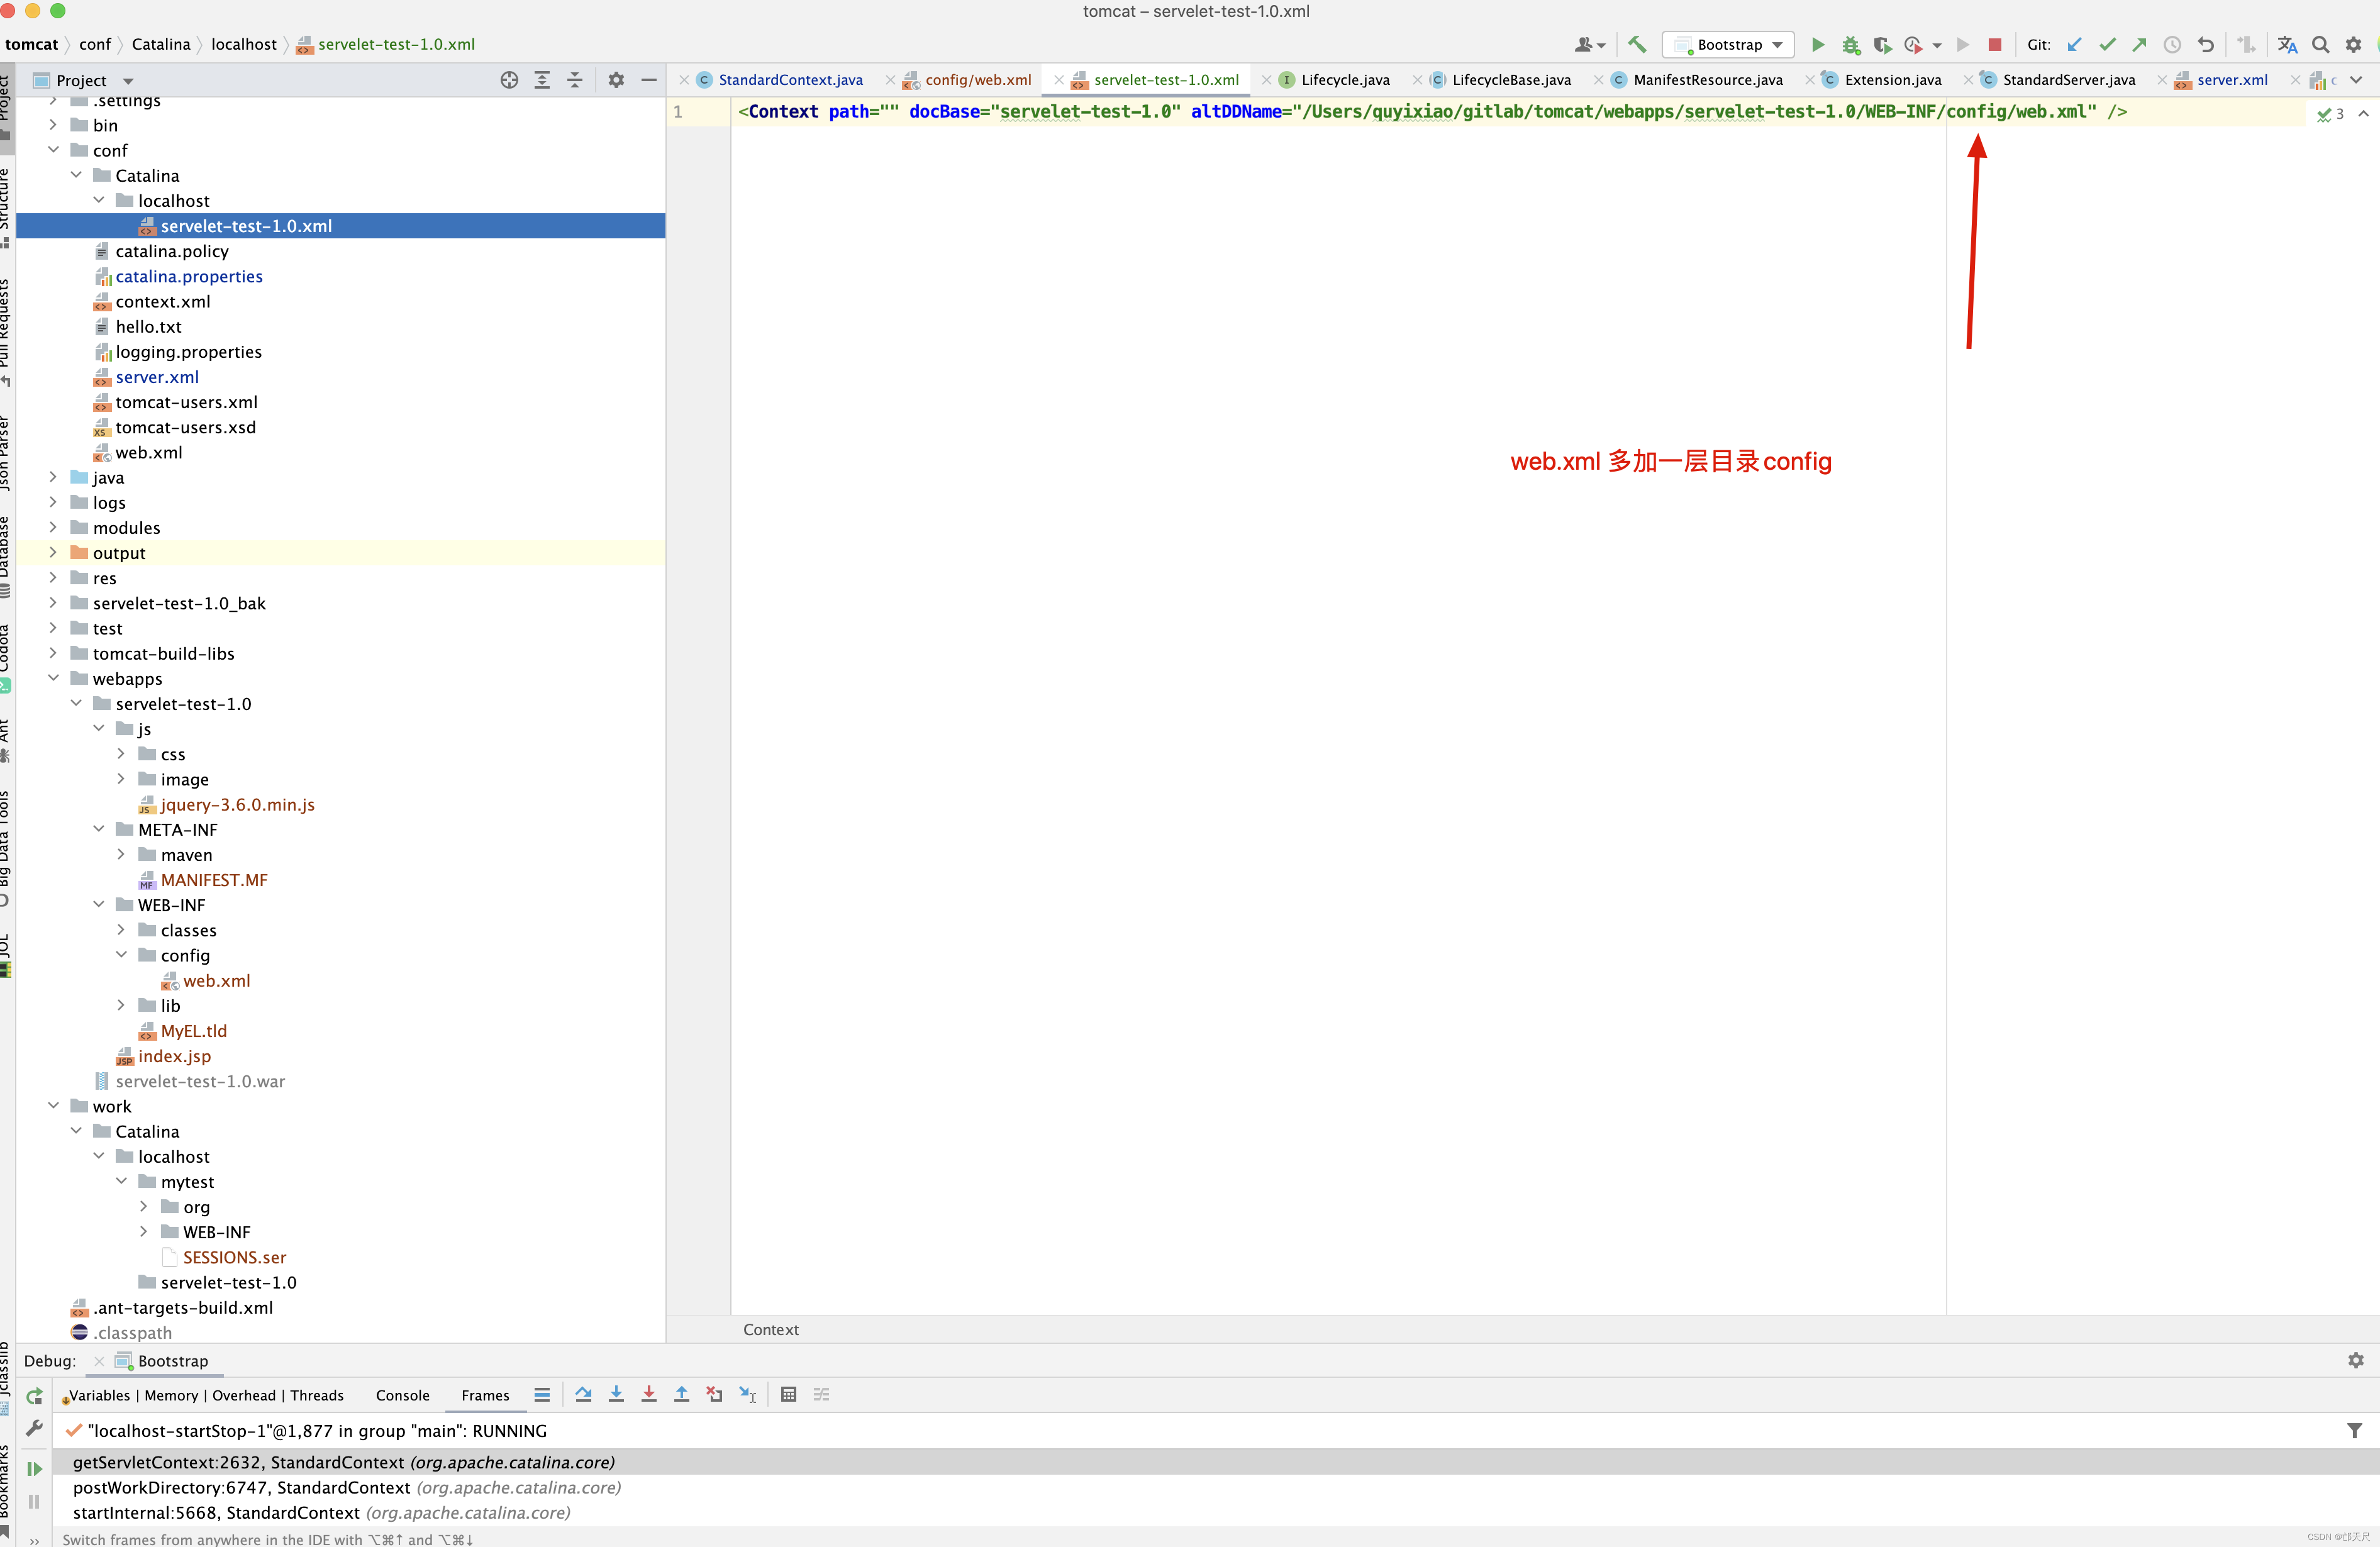Click the green Run button
The width and height of the screenshot is (2380, 1547).
[x=1818, y=44]
